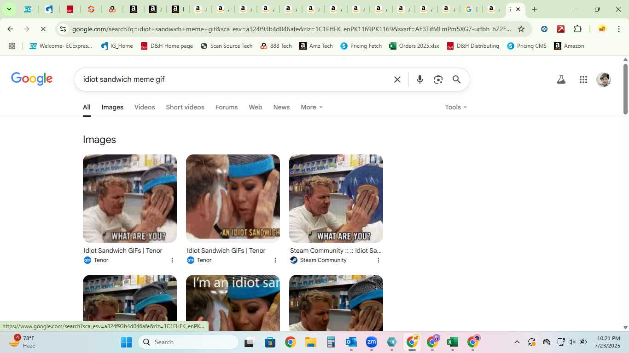Open 'I'm an idiot sandwich' captioned thumbnail

233,302
